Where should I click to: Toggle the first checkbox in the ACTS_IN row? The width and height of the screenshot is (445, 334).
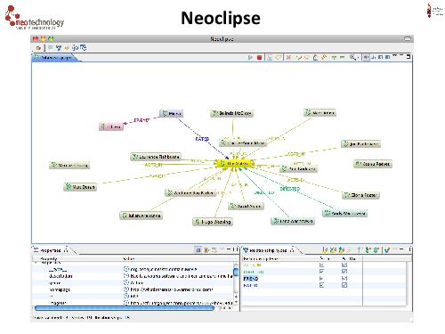(x=321, y=265)
